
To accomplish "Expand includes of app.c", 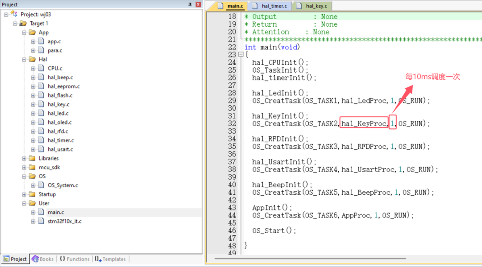I will tap(33, 41).
